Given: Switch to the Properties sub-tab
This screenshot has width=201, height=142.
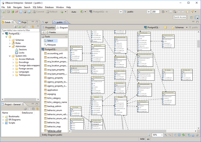Looking at the screenshot, I should pos(49,28).
